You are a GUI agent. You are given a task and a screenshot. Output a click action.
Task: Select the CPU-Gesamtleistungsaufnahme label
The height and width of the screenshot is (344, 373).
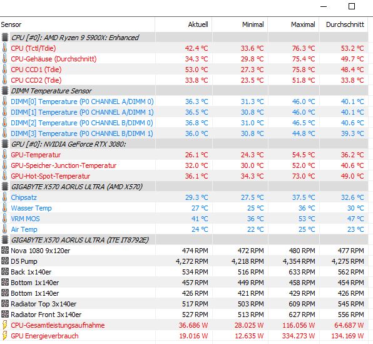58,325
